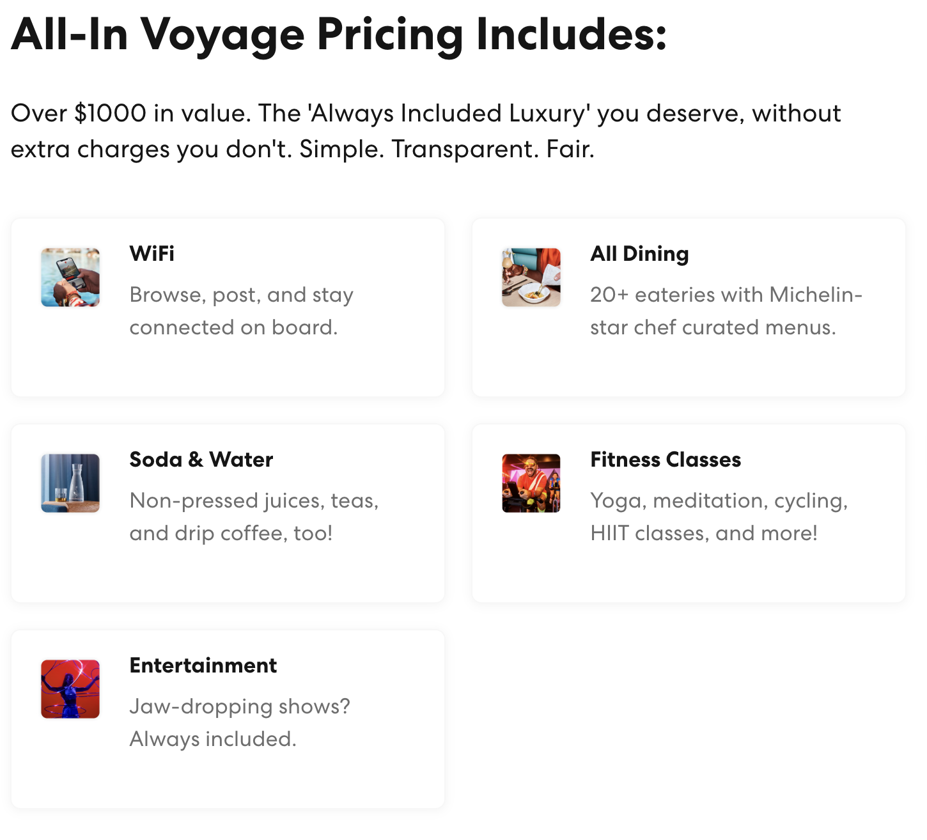This screenshot has width=927, height=840.
Task: Choose the 'Entertainment' card title
Action: click(203, 665)
